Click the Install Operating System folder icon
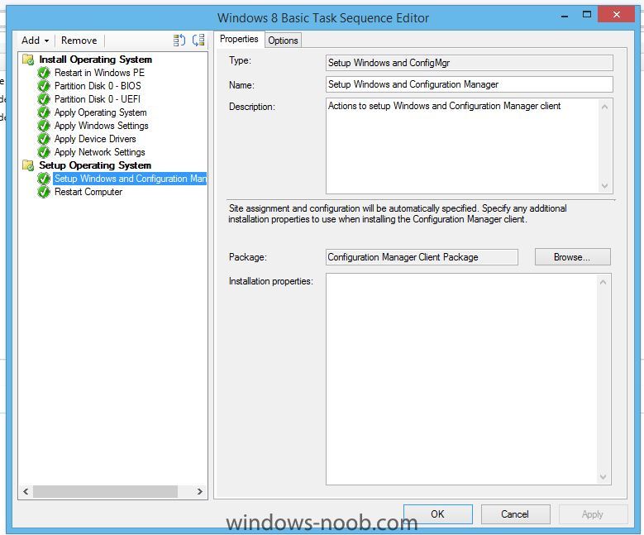The image size is (644, 535). pyautogui.click(x=28, y=60)
